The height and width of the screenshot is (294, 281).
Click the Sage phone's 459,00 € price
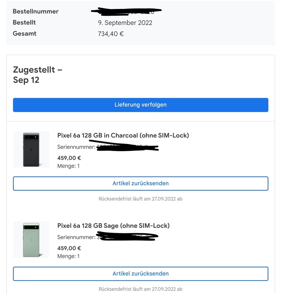pyautogui.click(x=69, y=248)
